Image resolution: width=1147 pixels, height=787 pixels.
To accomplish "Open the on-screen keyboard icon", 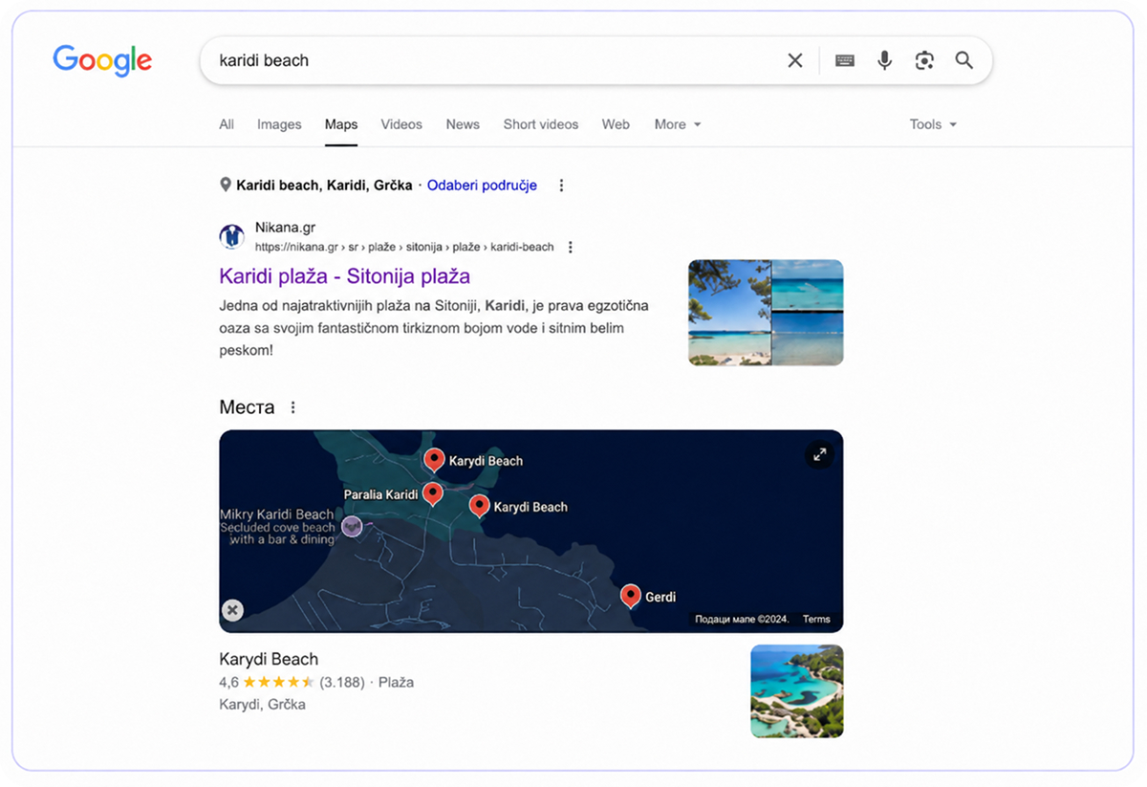I will pos(845,60).
